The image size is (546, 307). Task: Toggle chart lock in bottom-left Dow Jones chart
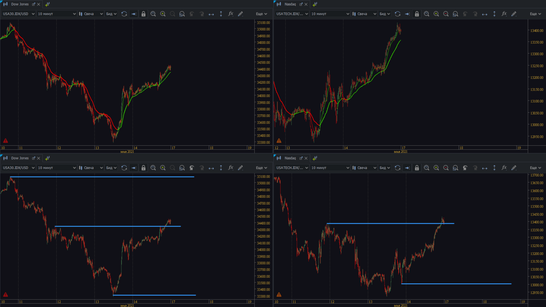143,168
